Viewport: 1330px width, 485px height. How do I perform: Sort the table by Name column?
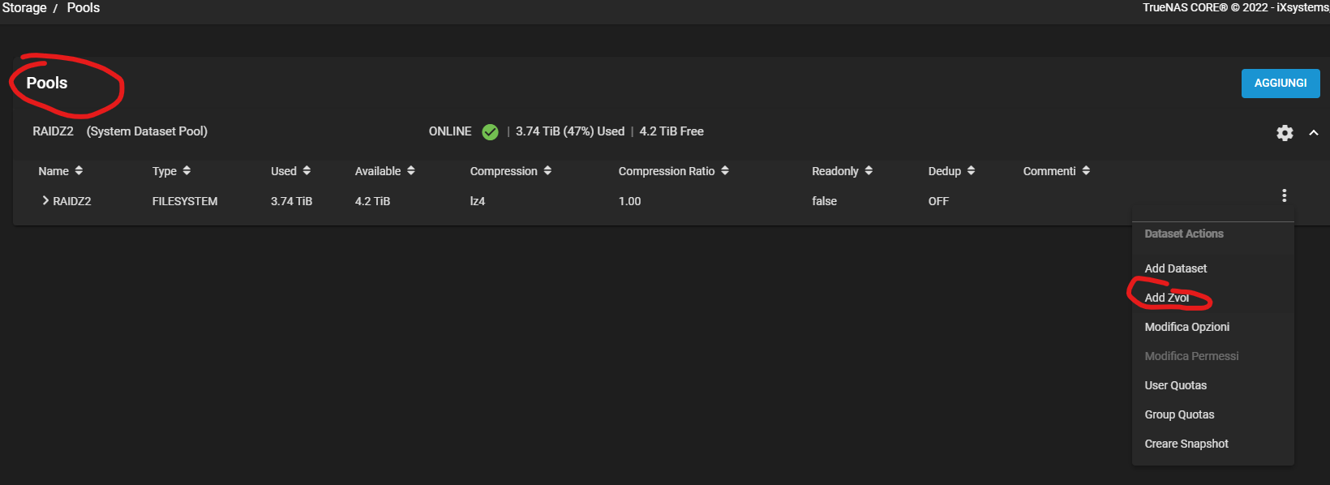(x=61, y=171)
